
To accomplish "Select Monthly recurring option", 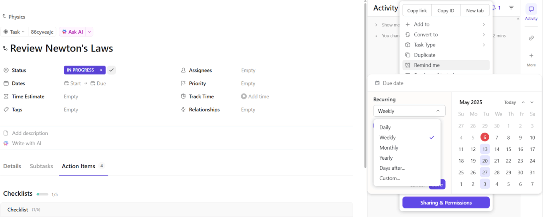I will [x=389, y=148].
